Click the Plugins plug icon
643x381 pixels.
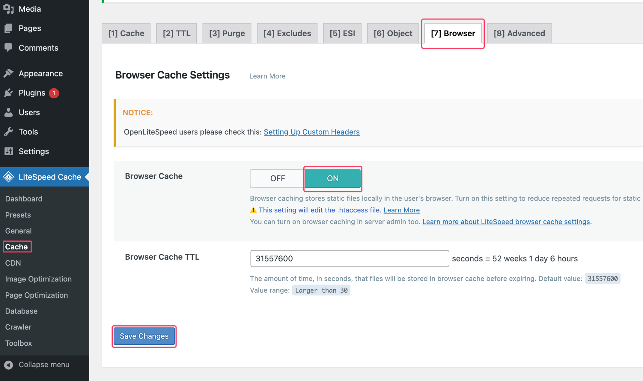pyautogui.click(x=8, y=93)
